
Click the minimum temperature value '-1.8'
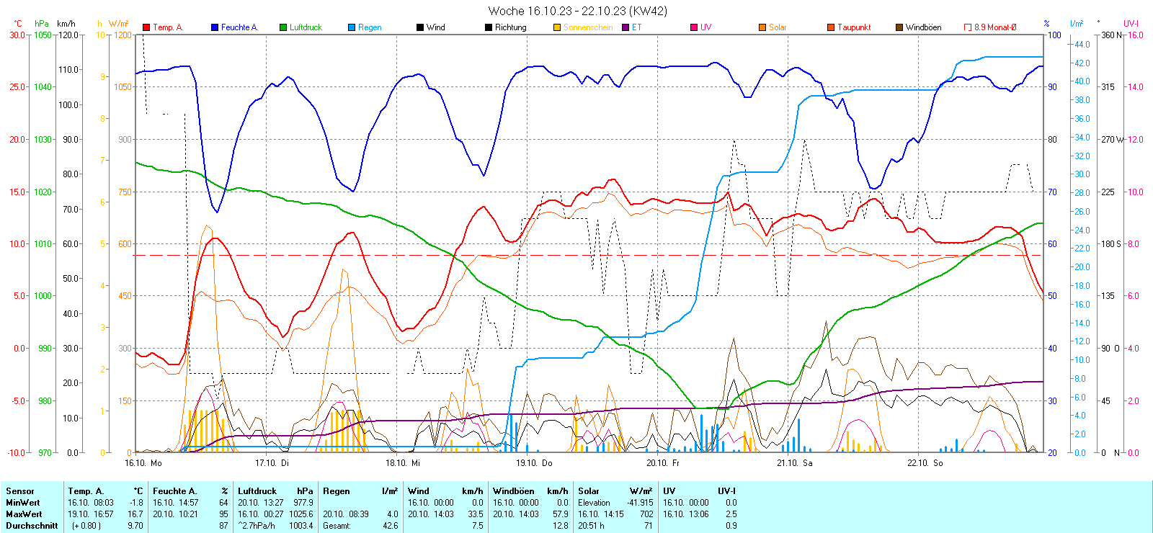point(136,503)
